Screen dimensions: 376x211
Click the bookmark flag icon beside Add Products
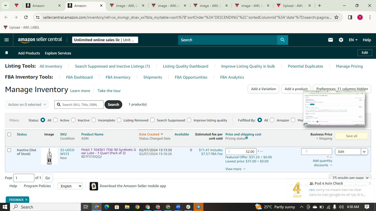(x=7, y=53)
